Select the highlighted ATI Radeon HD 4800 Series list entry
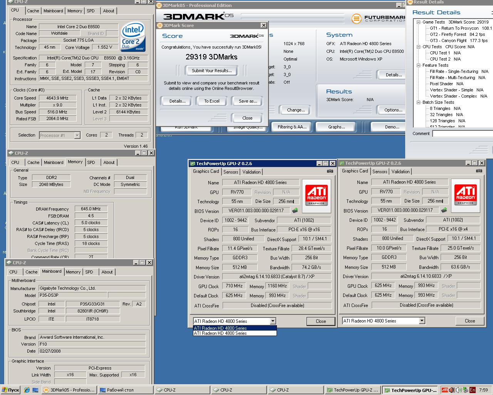493x395 pixels. pos(235,328)
